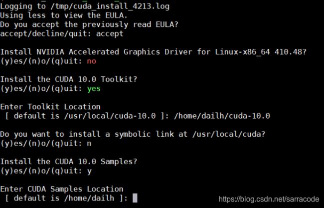Click the red "no" driver answer

coord(91,61)
